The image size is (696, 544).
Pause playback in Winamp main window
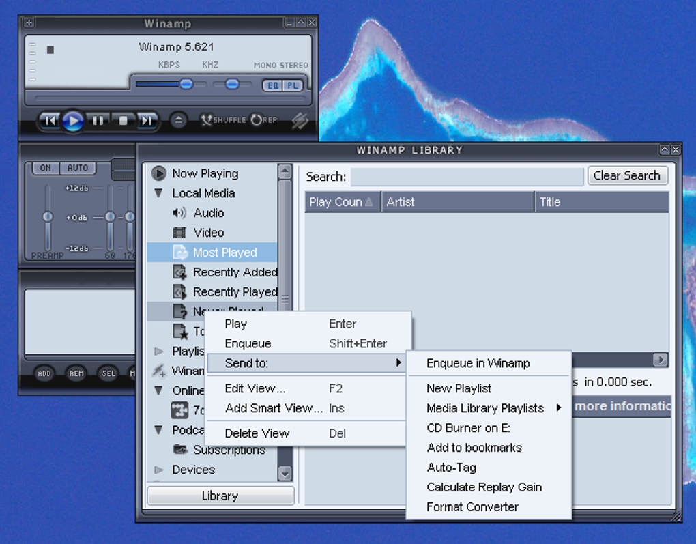click(98, 120)
